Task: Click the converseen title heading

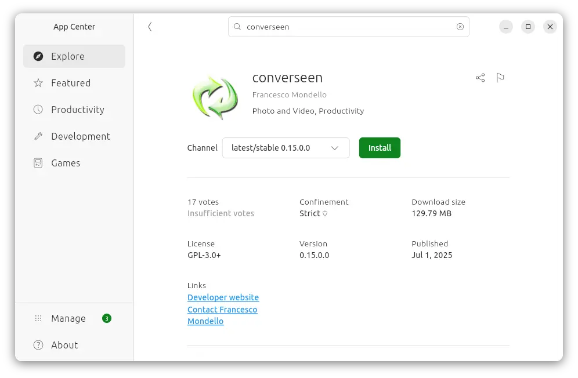Action: coord(287,78)
